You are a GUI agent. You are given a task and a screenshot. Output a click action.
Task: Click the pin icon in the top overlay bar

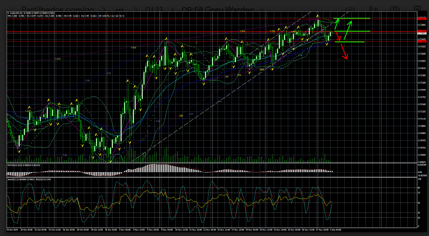[373, 9]
